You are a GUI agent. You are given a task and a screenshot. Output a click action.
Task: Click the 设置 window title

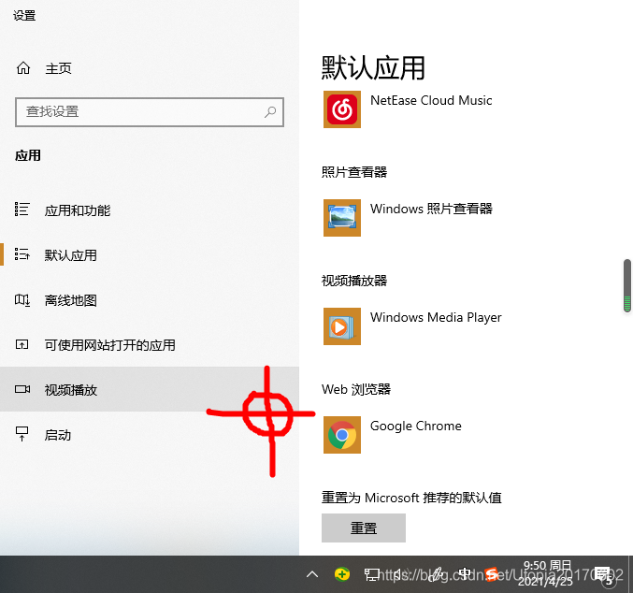(24, 15)
